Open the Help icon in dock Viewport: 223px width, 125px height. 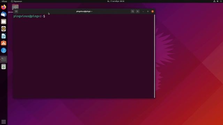3,50
